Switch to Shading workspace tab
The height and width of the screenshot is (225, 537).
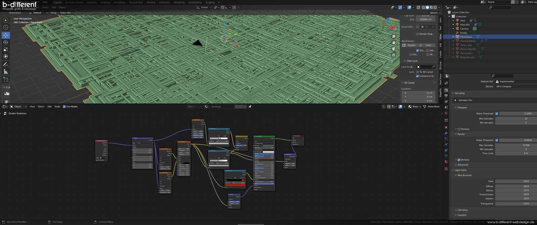(151, 2)
